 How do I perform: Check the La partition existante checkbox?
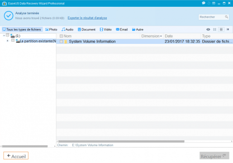click(13, 40)
